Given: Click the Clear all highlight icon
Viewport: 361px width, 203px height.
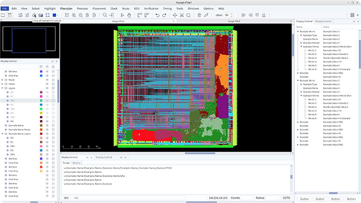Looking at the screenshot, I should coord(34,15).
